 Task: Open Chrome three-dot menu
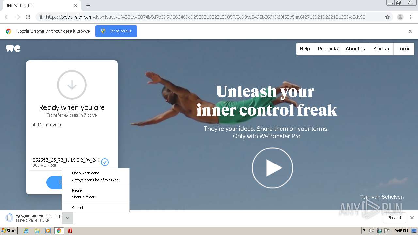pos(411,17)
